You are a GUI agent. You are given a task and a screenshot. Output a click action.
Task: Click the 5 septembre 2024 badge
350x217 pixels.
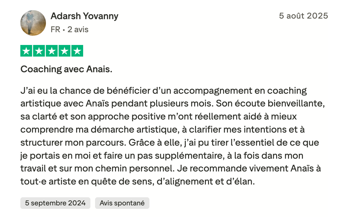tap(55, 203)
